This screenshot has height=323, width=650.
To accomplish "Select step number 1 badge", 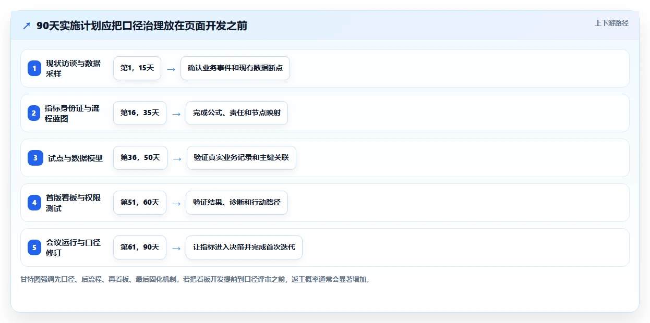I will [34, 68].
